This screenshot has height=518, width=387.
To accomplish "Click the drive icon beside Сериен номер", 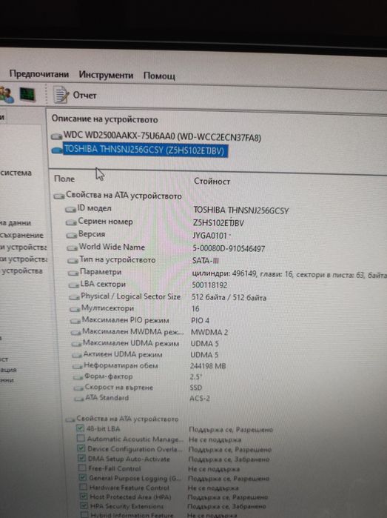I will [x=71, y=222].
